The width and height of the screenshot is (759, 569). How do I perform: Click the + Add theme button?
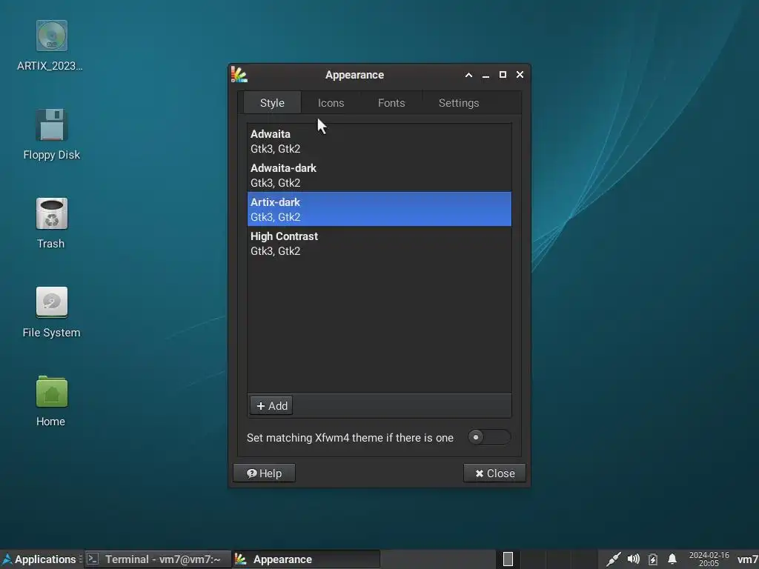(x=271, y=405)
